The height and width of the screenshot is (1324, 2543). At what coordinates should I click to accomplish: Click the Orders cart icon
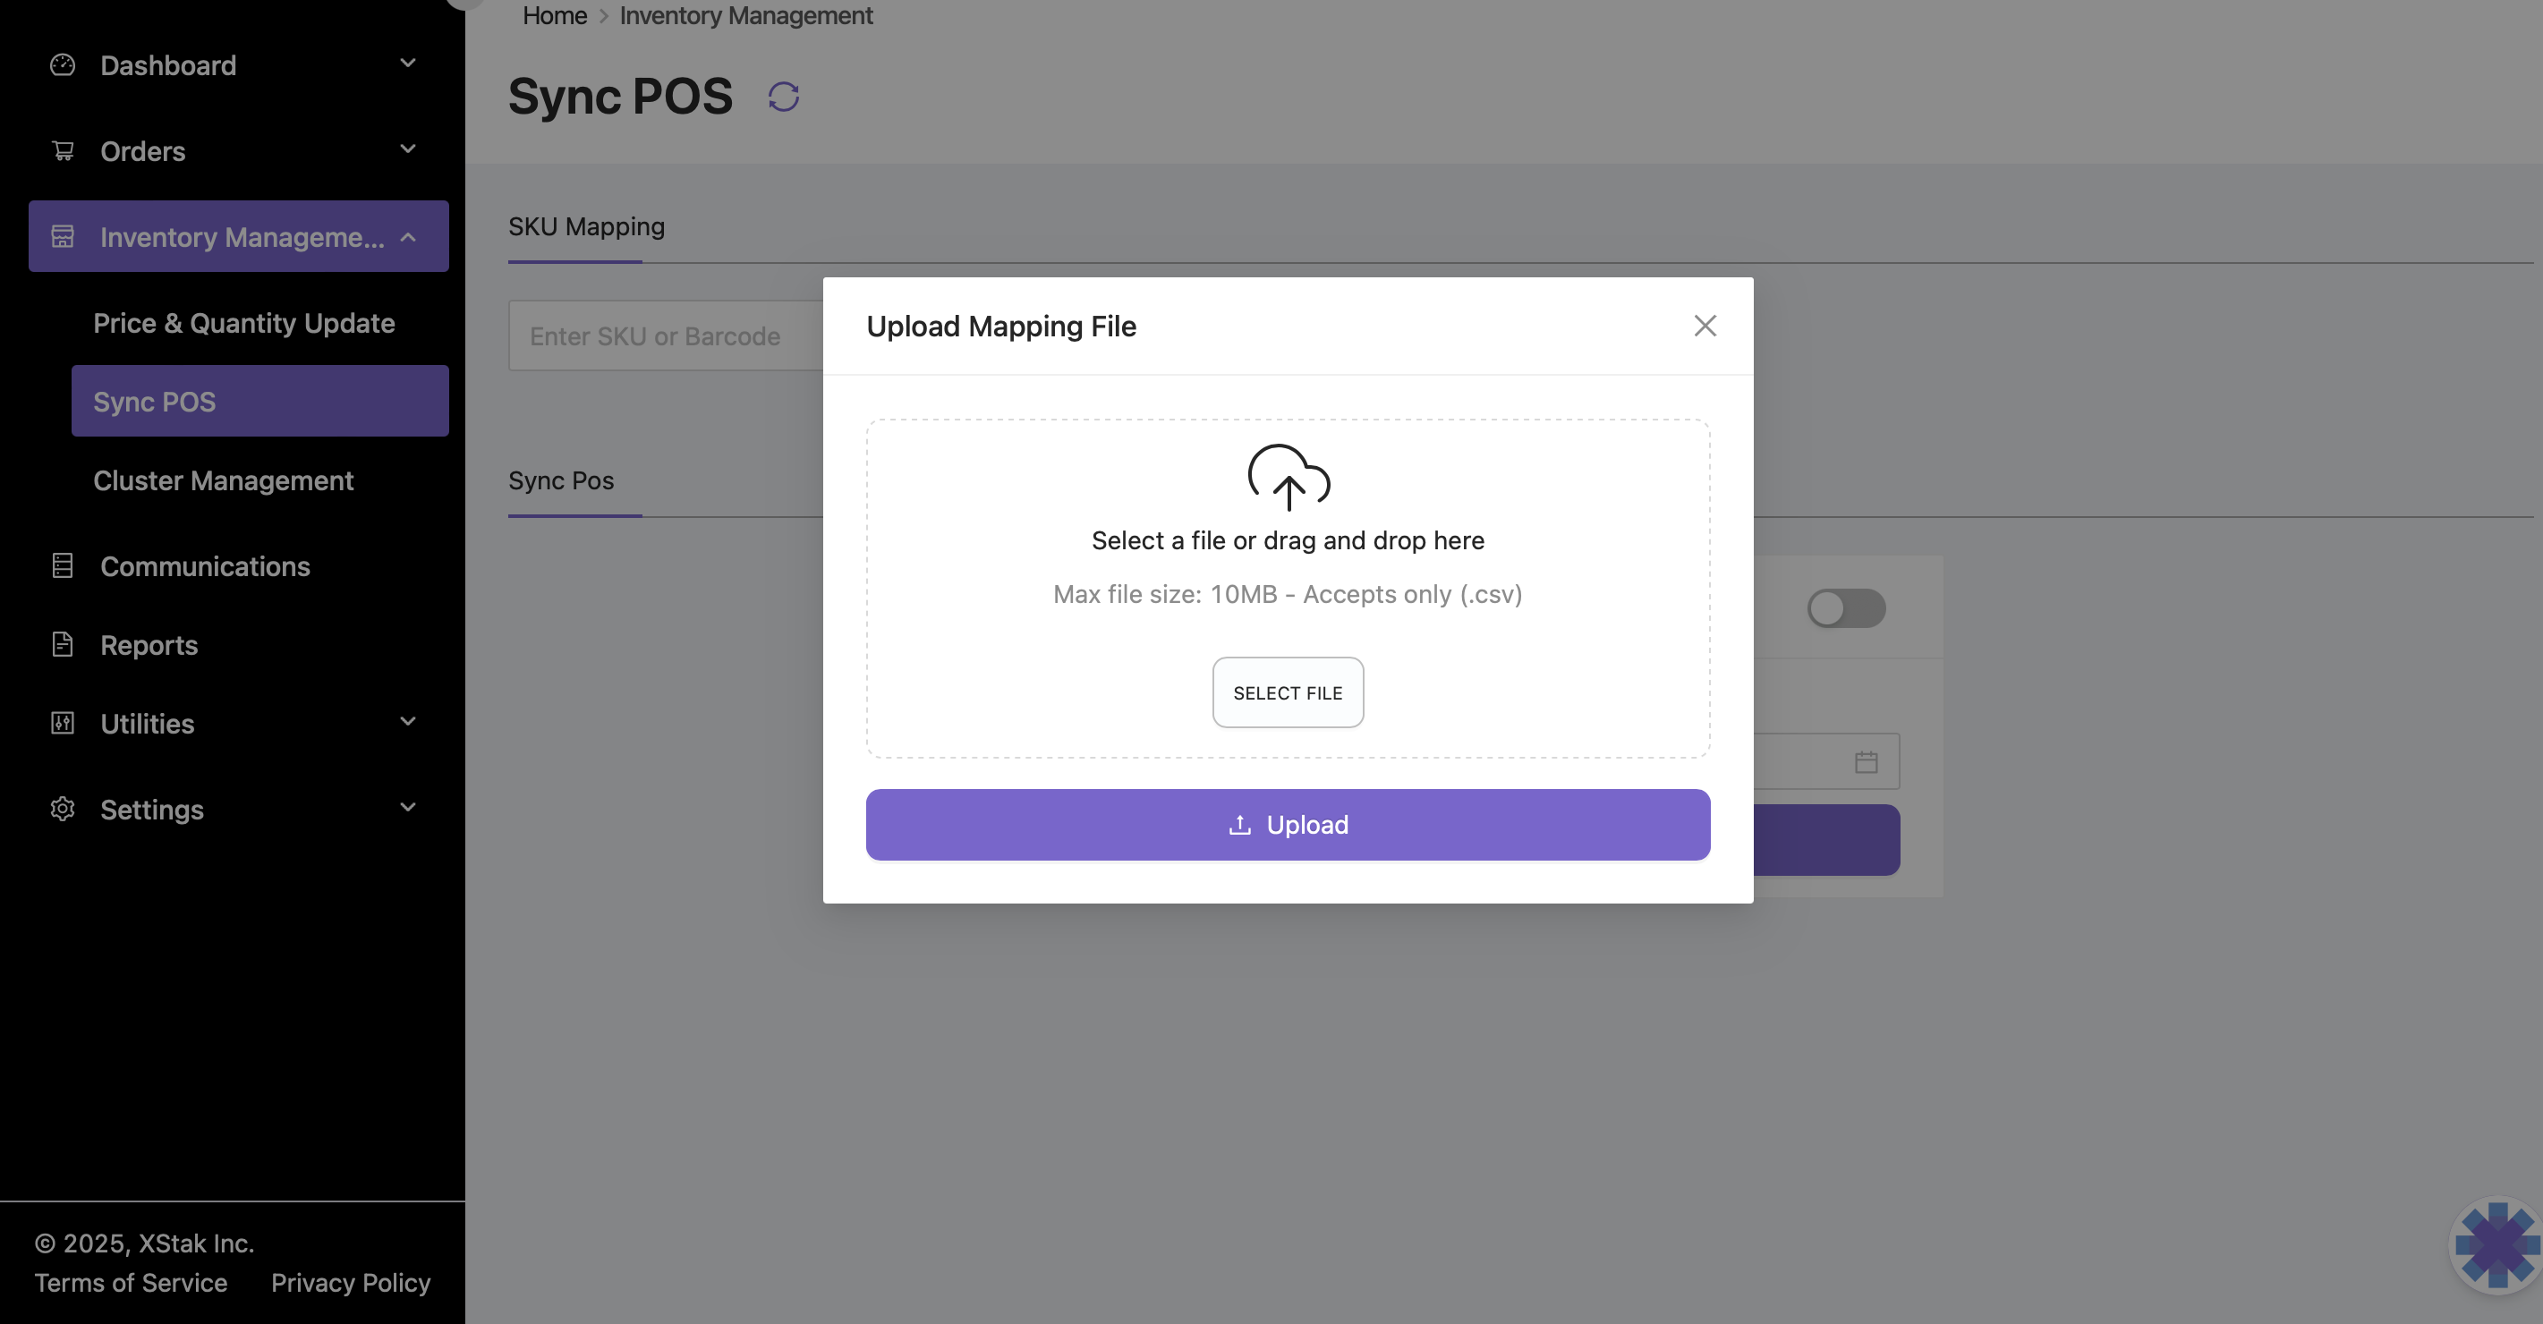63,151
